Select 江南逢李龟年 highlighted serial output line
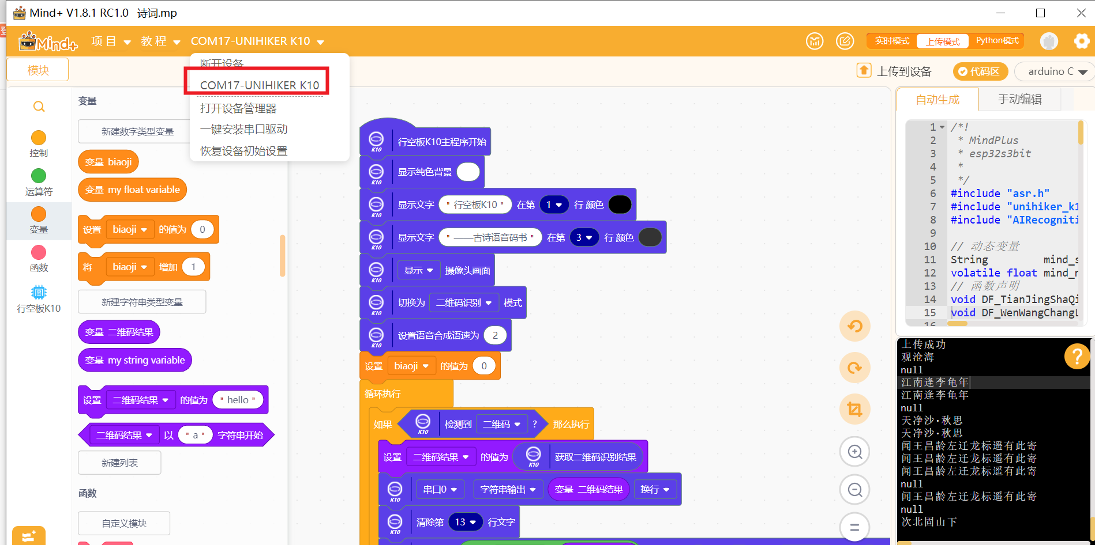The width and height of the screenshot is (1095, 545). [935, 383]
